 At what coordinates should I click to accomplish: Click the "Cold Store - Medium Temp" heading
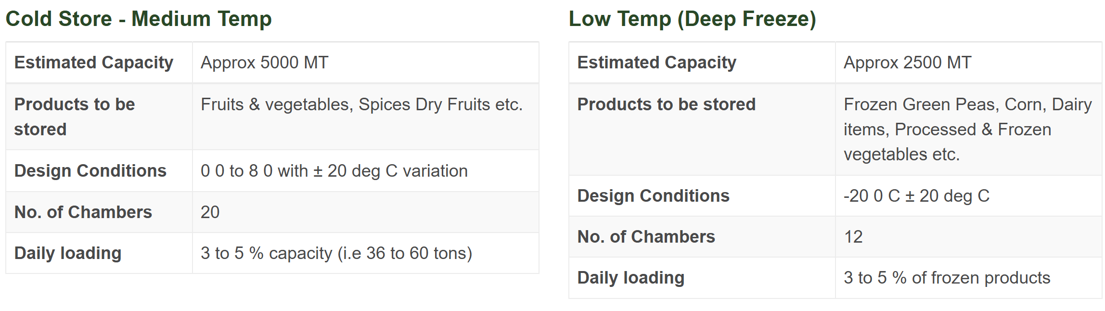[139, 19]
